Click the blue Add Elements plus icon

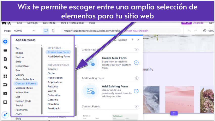point(5,42)
